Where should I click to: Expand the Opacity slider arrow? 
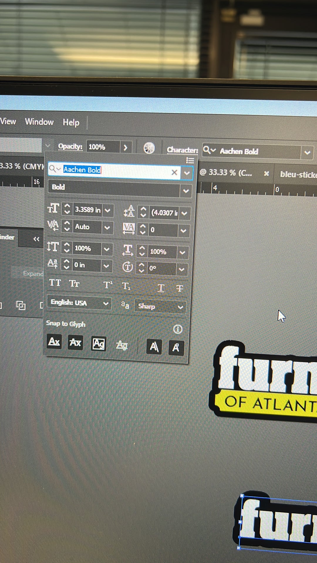click(125, 147)
